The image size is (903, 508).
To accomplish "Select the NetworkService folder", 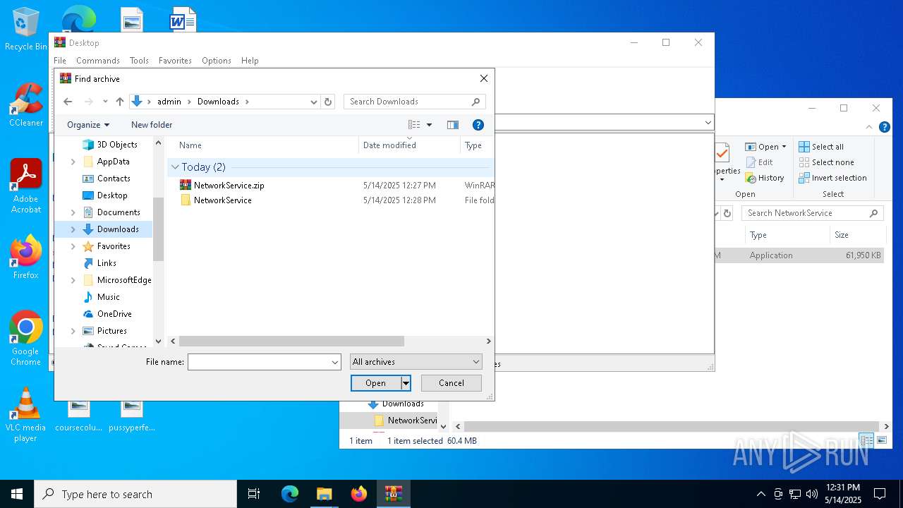I will click(x=222, y=200).
